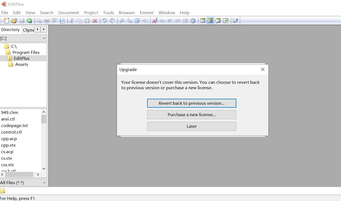Screen dimensions: 341x201
Task: Select the C:\ folder in tree
Action: [11, 47]
